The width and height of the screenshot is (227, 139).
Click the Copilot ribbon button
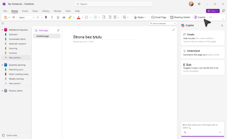coord(200,17)
